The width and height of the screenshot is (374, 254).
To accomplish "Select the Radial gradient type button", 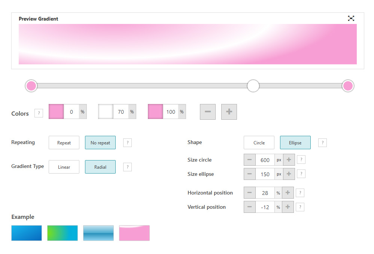I will (x=100, y=167).
